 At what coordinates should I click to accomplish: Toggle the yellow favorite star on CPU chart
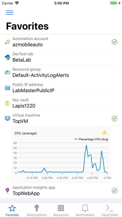click(105, 133)
